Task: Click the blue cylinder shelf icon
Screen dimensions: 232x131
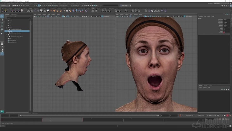Action: pyautogui.click(x=74, y=11)
